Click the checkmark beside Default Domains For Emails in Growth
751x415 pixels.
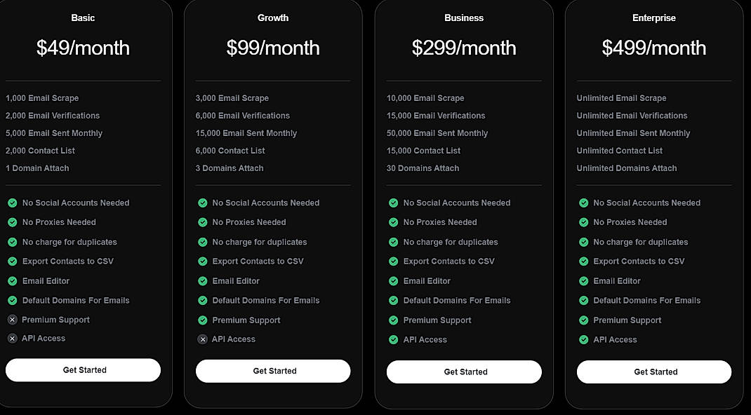[202, 300]
